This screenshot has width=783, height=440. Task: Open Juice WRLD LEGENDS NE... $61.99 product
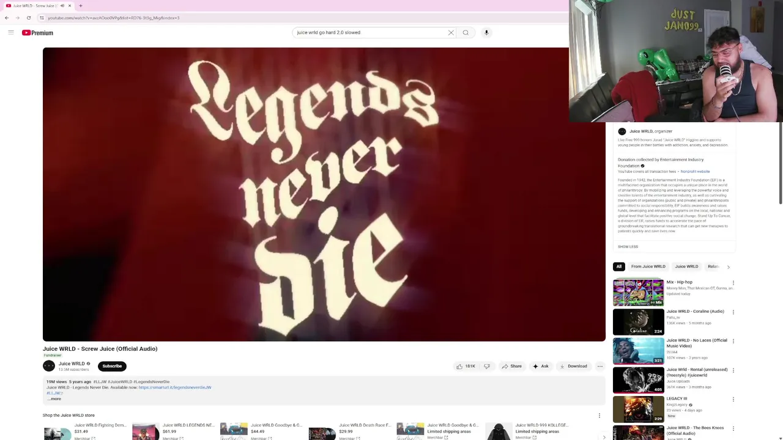[174, 431]
